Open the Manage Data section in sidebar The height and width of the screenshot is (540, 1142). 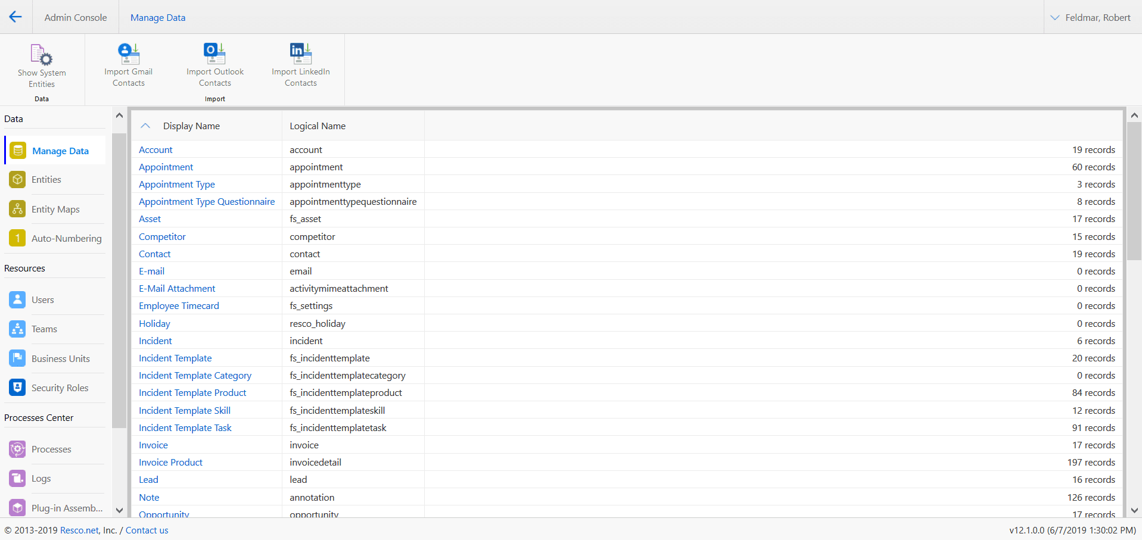17,151
